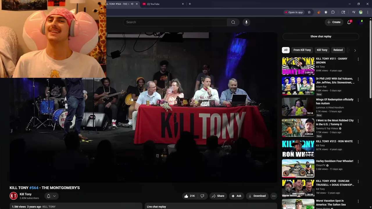Open options for Worst Vacation Spot video

358,201
